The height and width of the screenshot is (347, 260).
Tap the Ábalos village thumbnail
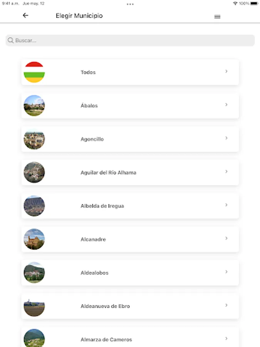click(x=34, y=106)
